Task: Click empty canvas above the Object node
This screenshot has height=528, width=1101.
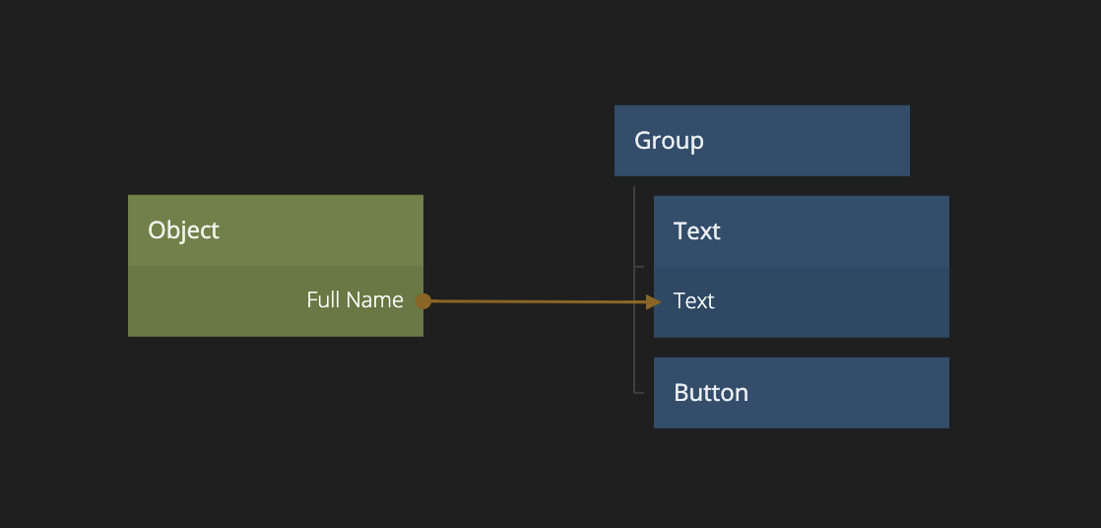Action: point(276,108)
